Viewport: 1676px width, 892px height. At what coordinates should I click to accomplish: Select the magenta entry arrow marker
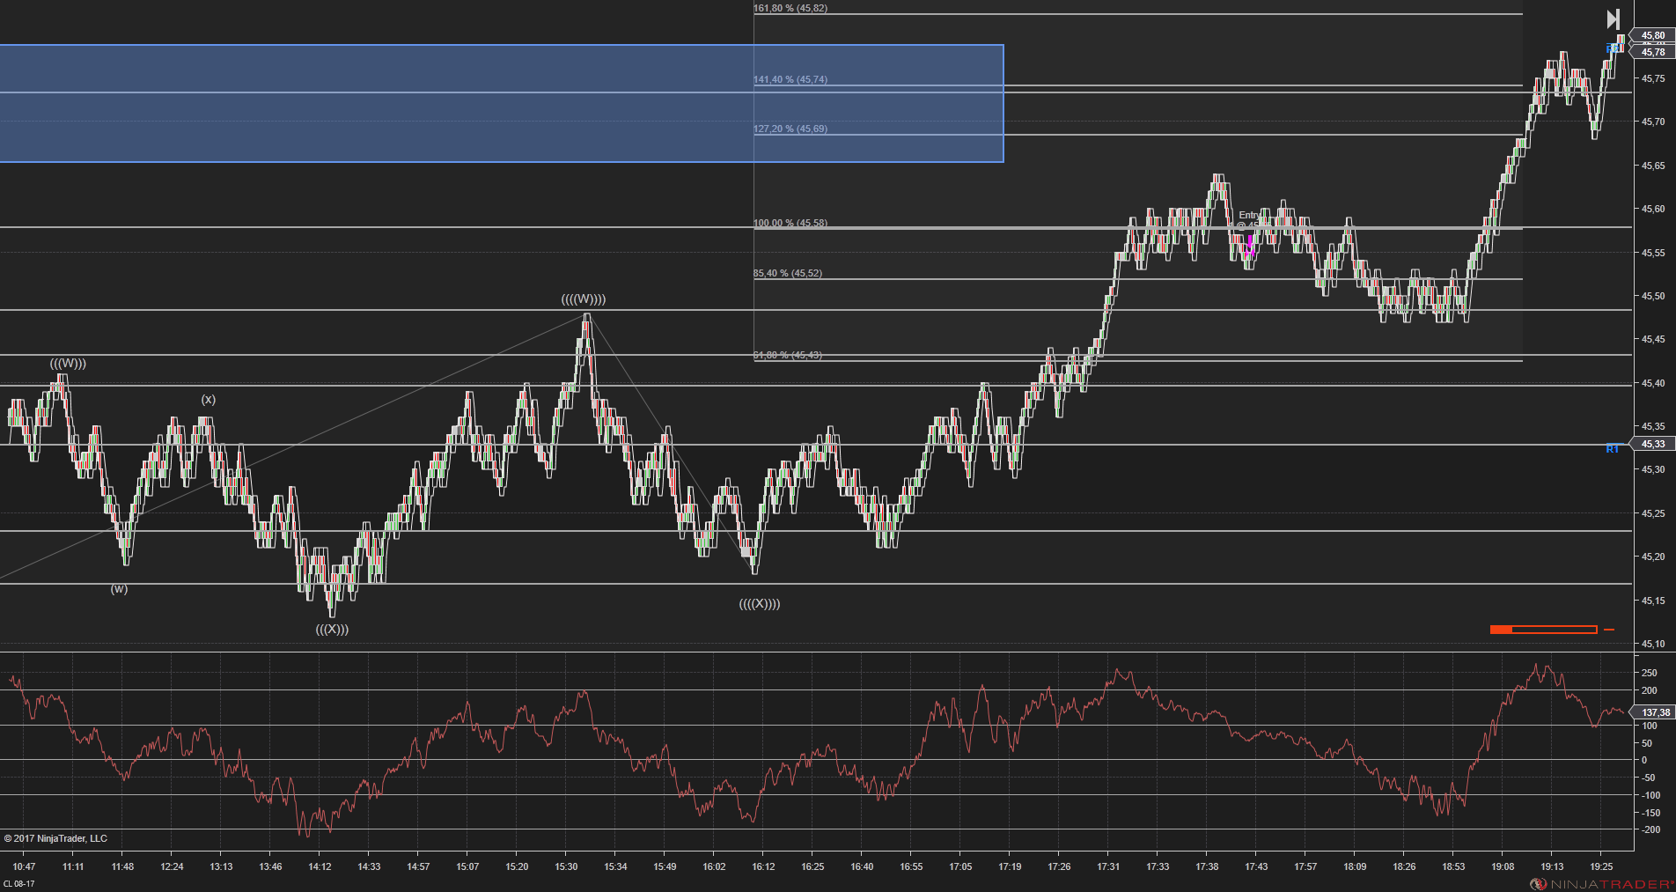[1250, 246]
